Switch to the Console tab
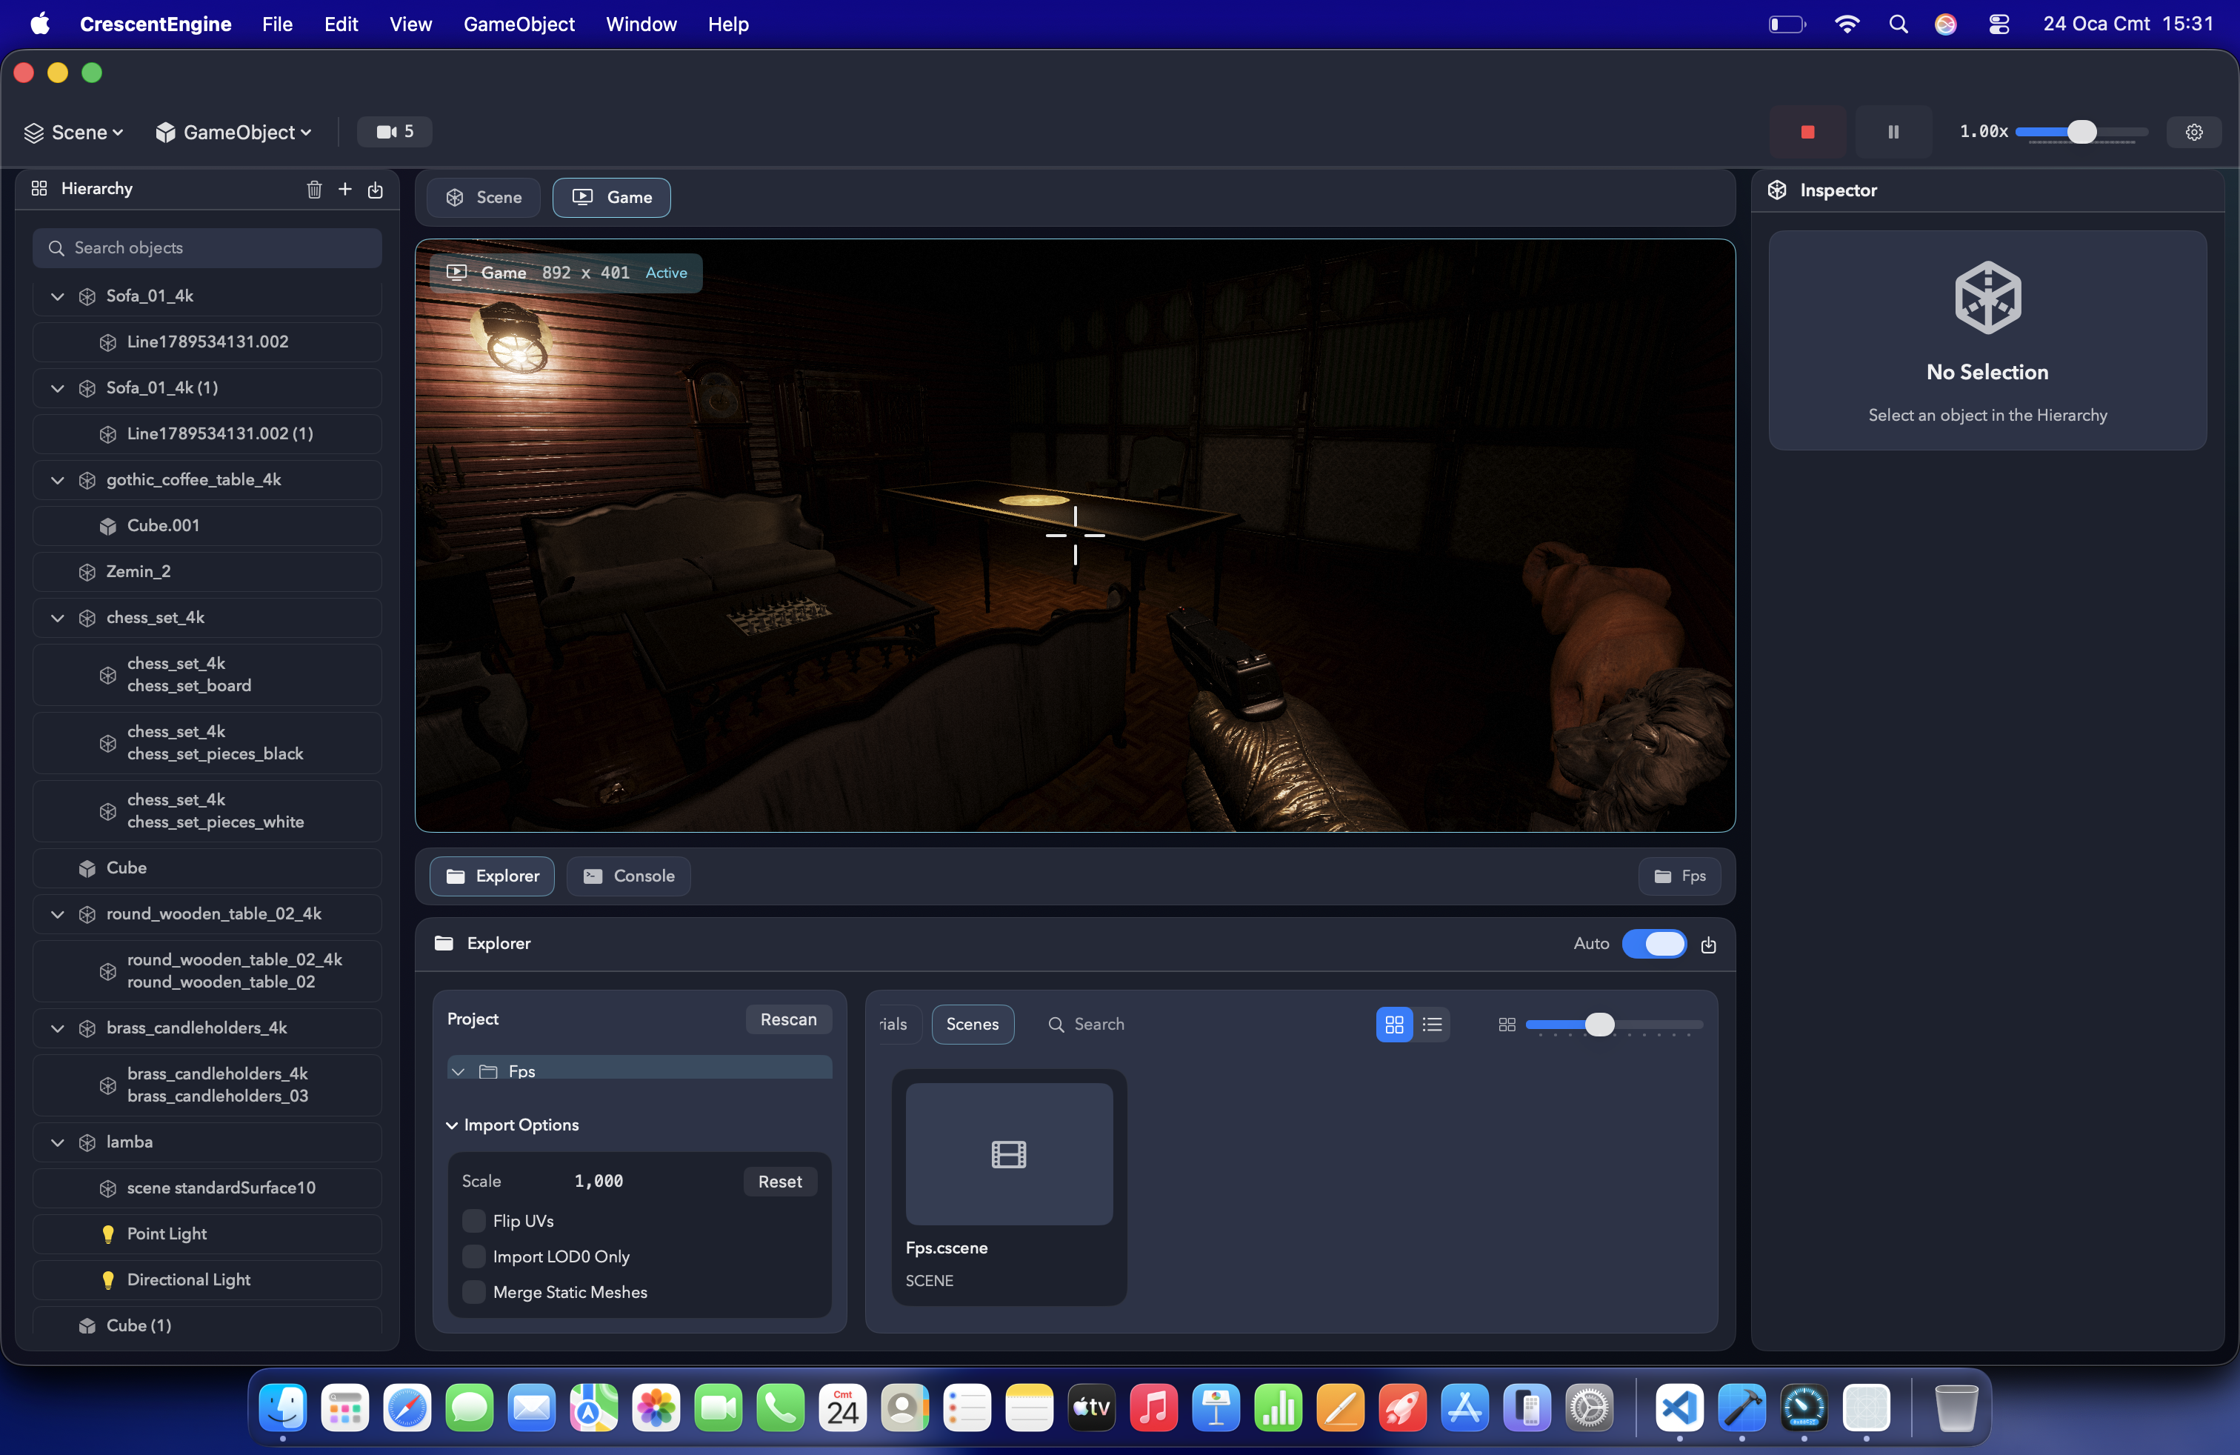Screen dimensions: 2240x1455 coord(629,876)
